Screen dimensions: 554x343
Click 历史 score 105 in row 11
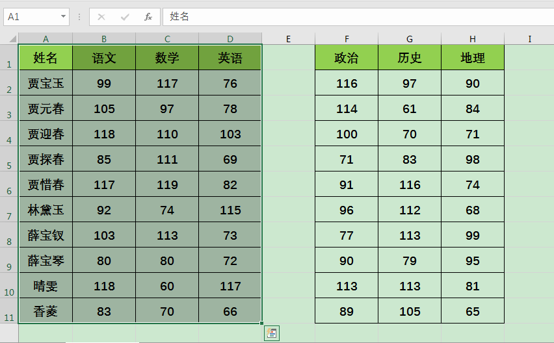410,311
